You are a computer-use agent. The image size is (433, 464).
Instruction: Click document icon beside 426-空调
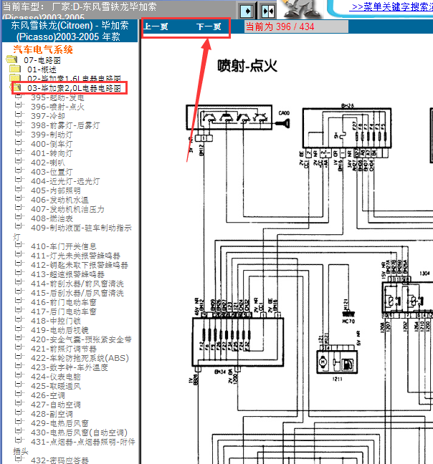click(x=19, y=394)
